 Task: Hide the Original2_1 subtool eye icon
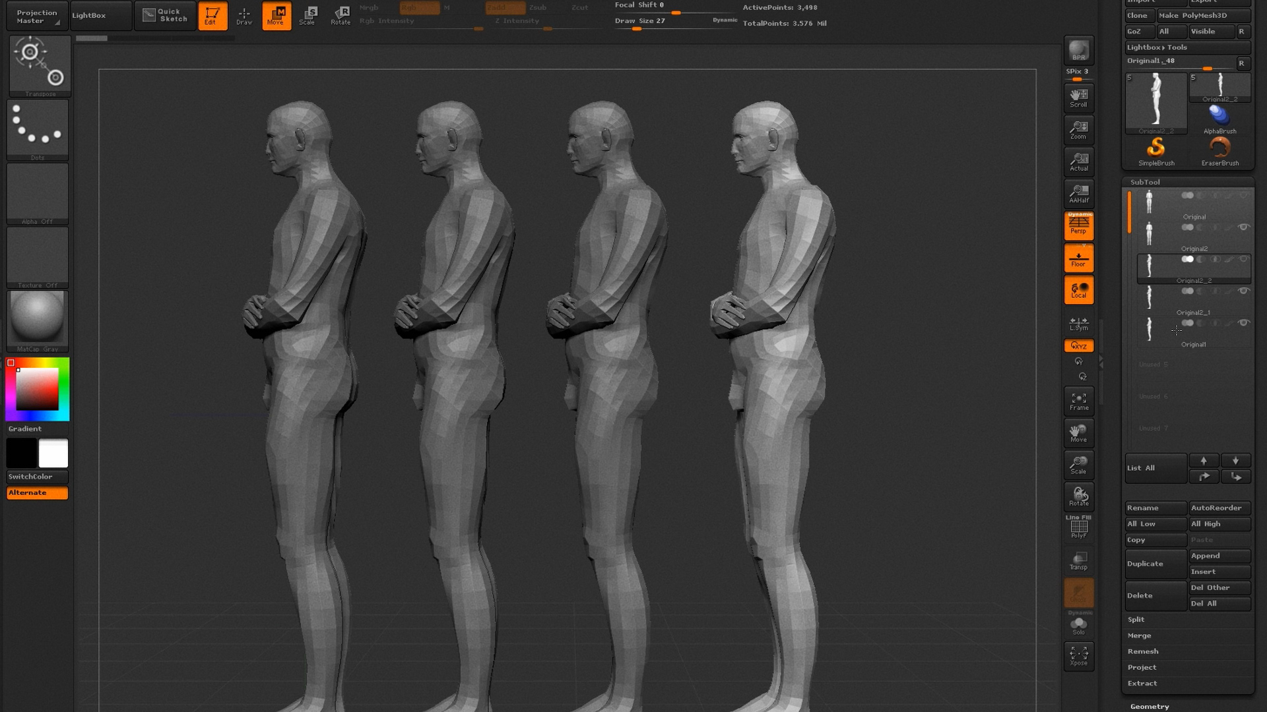(1243, 291)
